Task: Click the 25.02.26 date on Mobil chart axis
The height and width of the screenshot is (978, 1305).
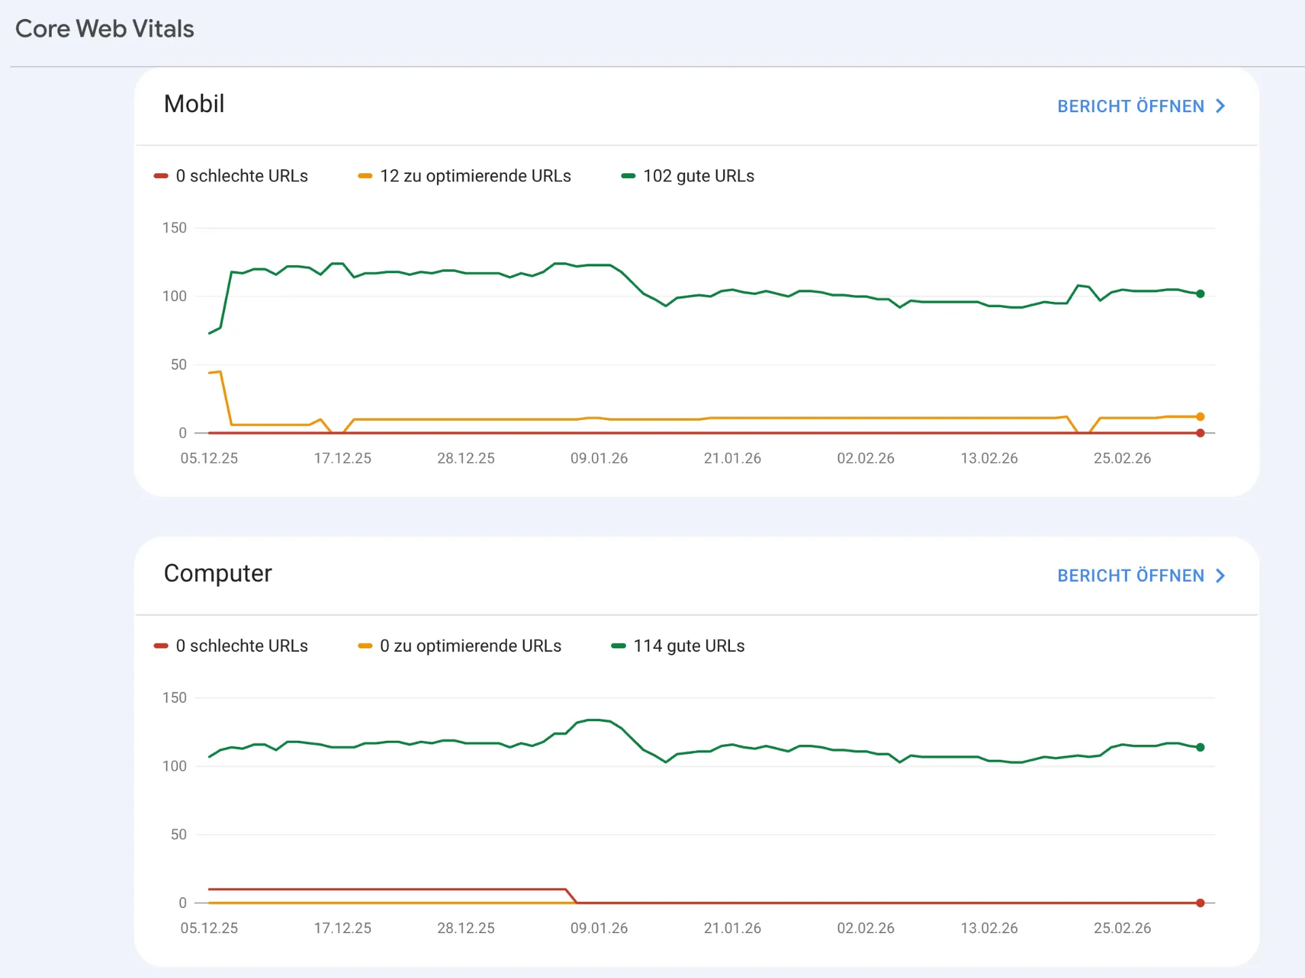Action: [x=1122, y=458]
